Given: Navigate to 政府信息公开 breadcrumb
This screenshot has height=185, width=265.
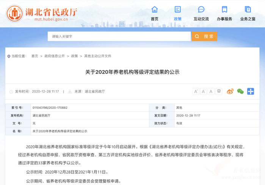Looking at the screenshot, I should [55, 56].
